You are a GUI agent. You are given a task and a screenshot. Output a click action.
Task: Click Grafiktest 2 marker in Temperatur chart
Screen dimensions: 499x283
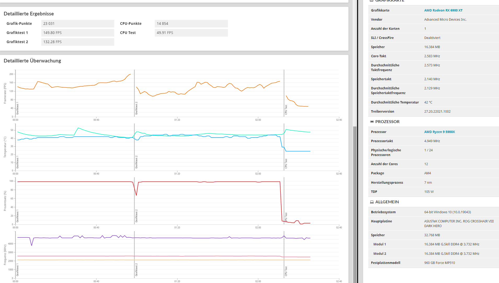[x=136, y=162]
